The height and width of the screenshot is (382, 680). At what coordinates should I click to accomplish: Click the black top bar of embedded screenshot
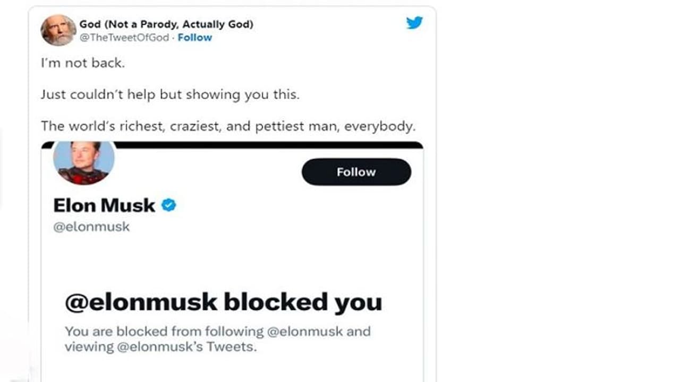(266, 144)
